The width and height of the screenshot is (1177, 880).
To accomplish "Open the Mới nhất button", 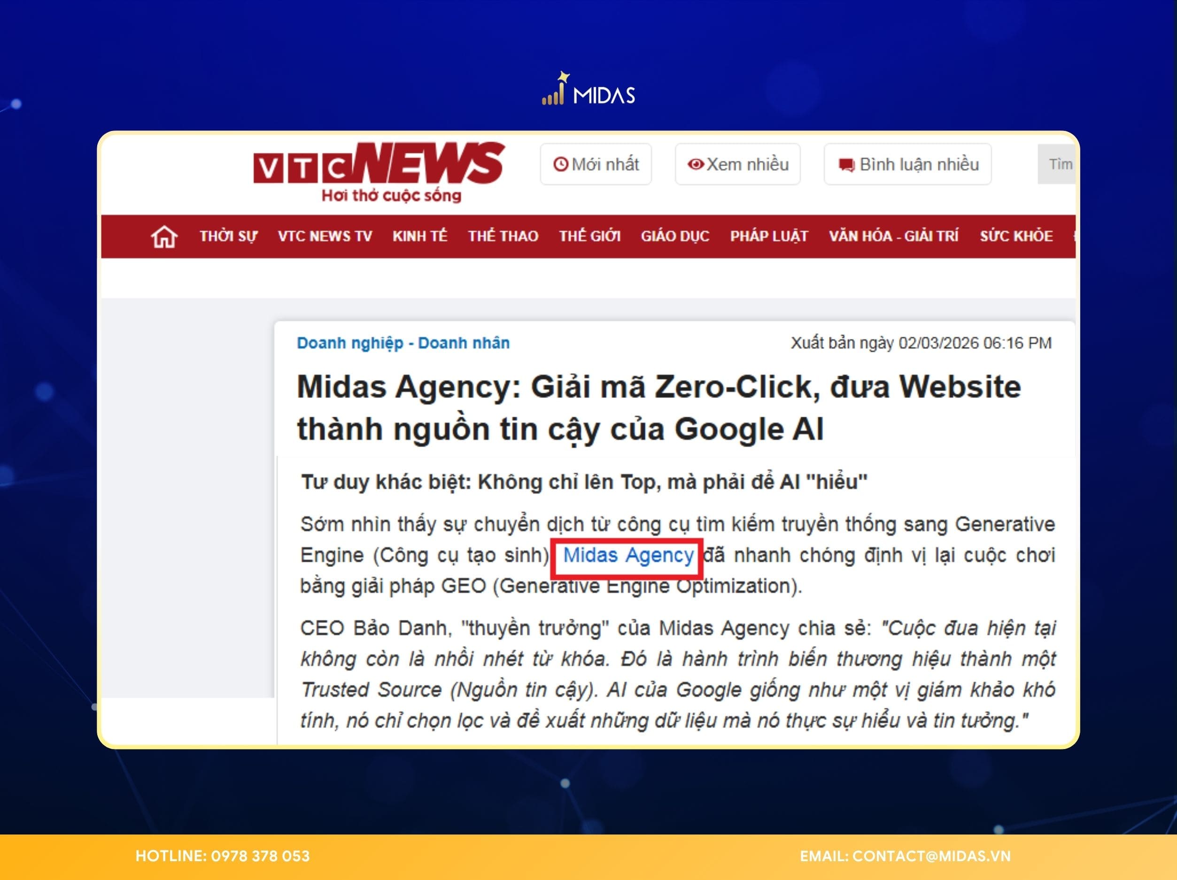I will tap(596, 164).
